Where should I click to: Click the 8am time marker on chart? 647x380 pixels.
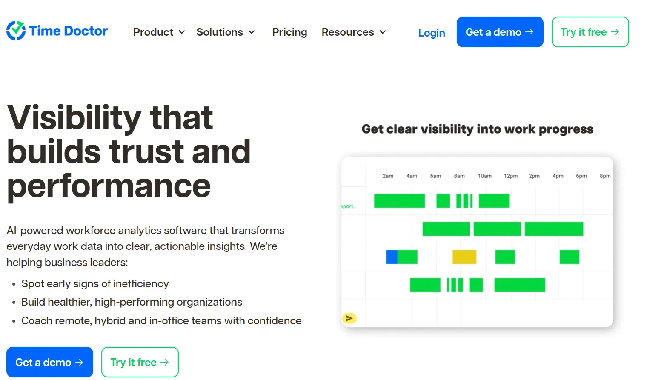coord(459,176)
